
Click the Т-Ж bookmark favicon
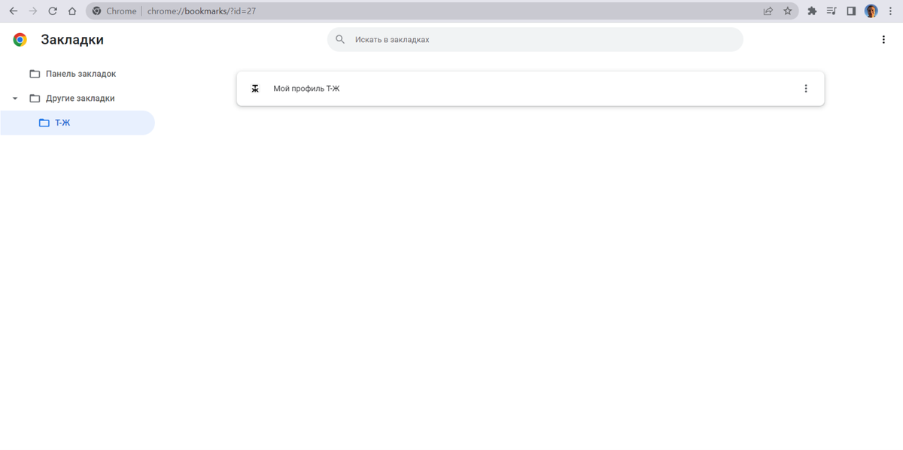pyautogui.click(x=255, y=89)
